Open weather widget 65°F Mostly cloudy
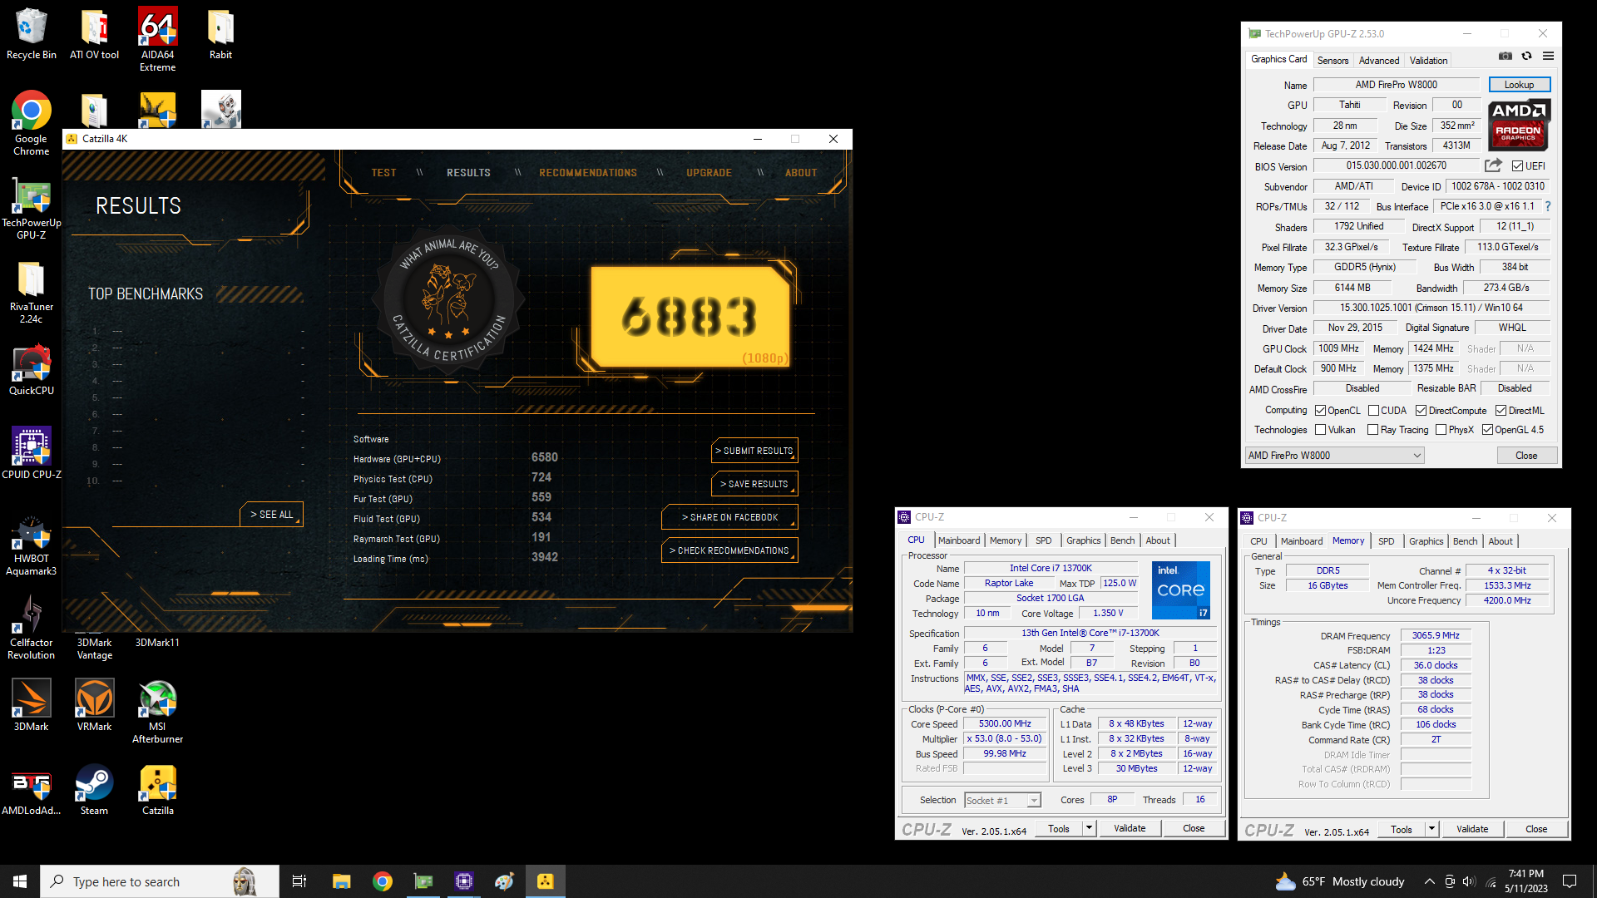1597x898 pixels. (1340, 881)
